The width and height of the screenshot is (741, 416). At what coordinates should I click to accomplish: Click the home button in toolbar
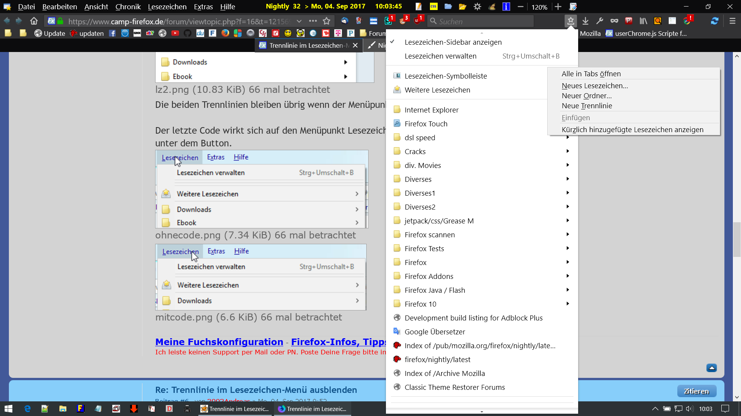34,21
